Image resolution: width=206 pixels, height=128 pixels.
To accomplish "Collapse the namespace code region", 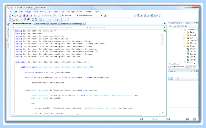I will 14,62.
